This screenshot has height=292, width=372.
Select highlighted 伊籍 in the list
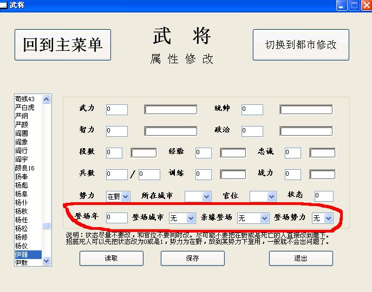click(x=28, y=255)
